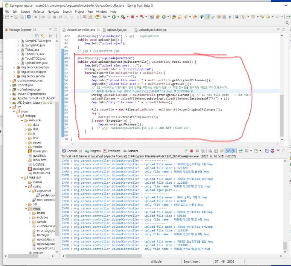291x266 pixels.
Task: Click the Open Type folder icon
Action: [174, 17]
